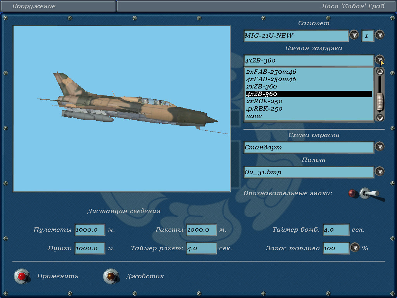Click the MIG-21U-NEW aircraft field

(296, 35)
